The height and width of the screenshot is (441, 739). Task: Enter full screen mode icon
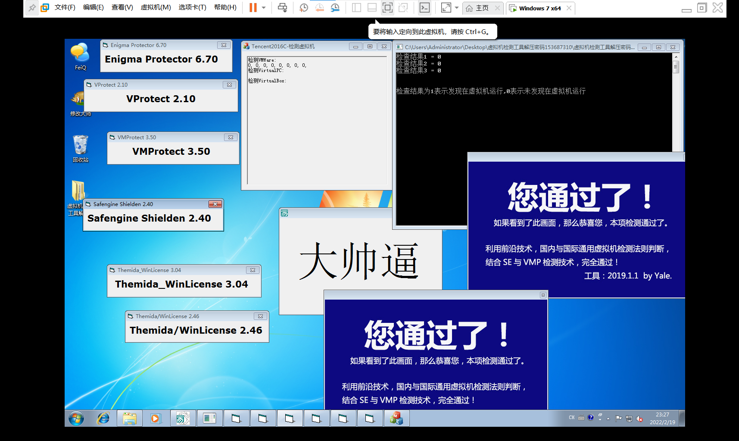click(x=387, y=8)
